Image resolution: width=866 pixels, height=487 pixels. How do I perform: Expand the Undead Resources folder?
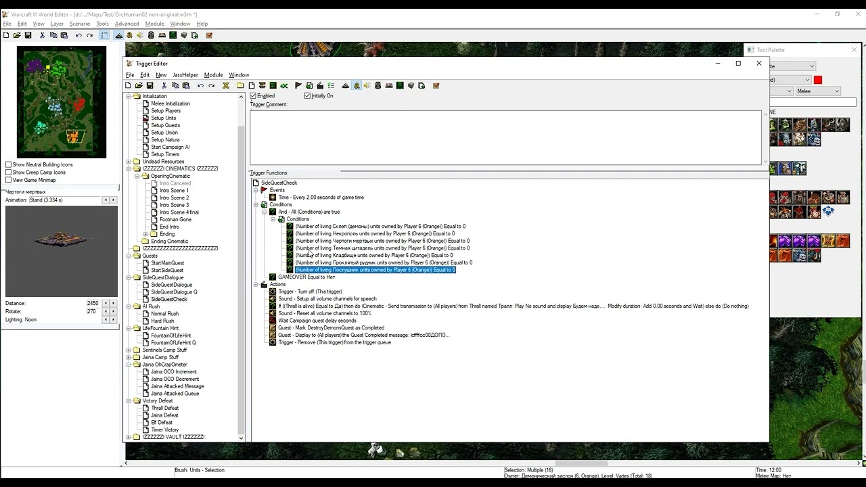pyautogui.click(x=129, y=162)
